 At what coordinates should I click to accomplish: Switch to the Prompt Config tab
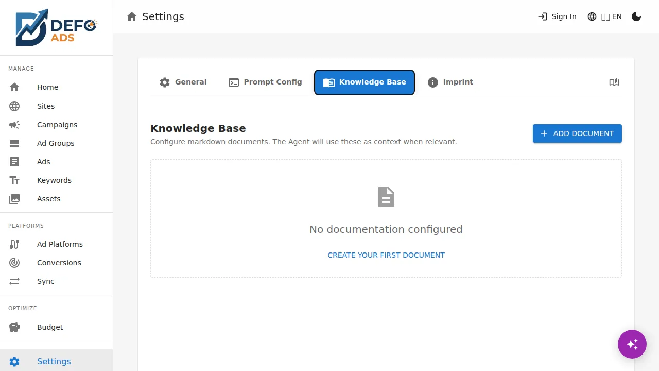(266, 82)
